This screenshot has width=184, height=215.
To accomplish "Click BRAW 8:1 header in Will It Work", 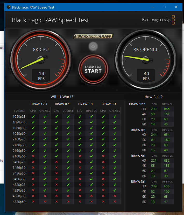I will point(62,104).
